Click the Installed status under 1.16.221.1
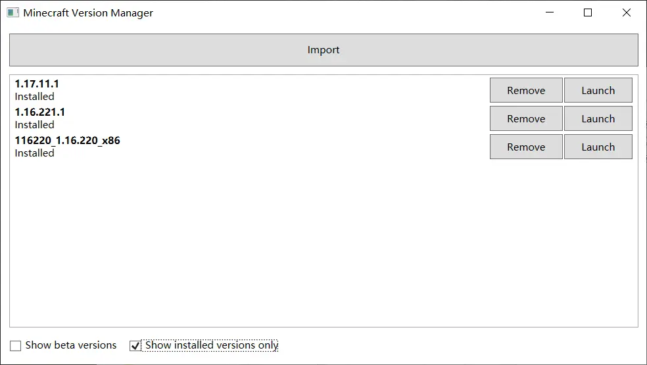The width and height of the screenshot is (647, 365). point(35,125)
